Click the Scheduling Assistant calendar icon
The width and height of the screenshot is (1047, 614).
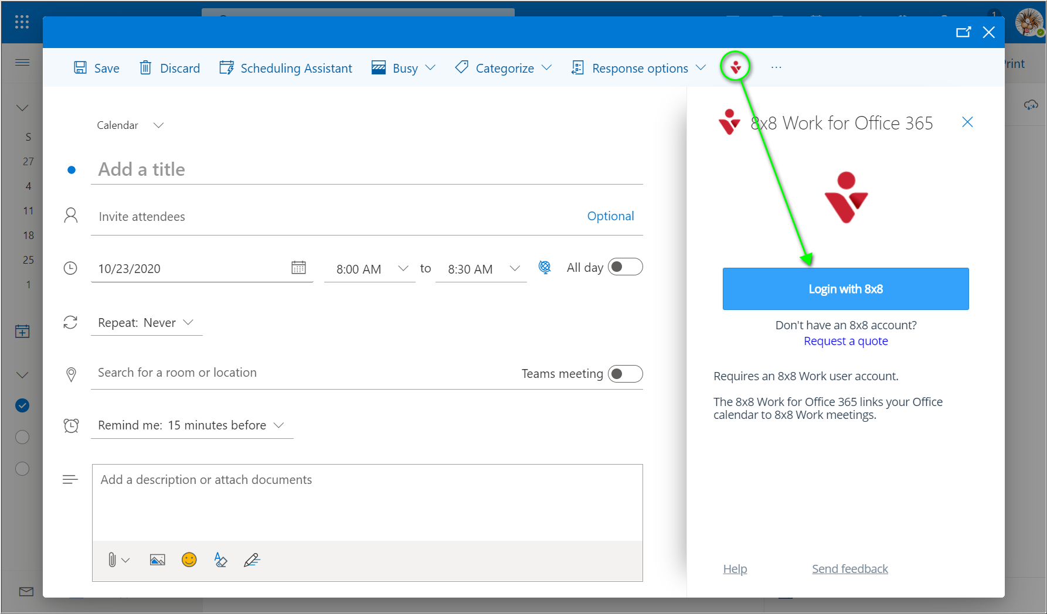pos(226,67)
